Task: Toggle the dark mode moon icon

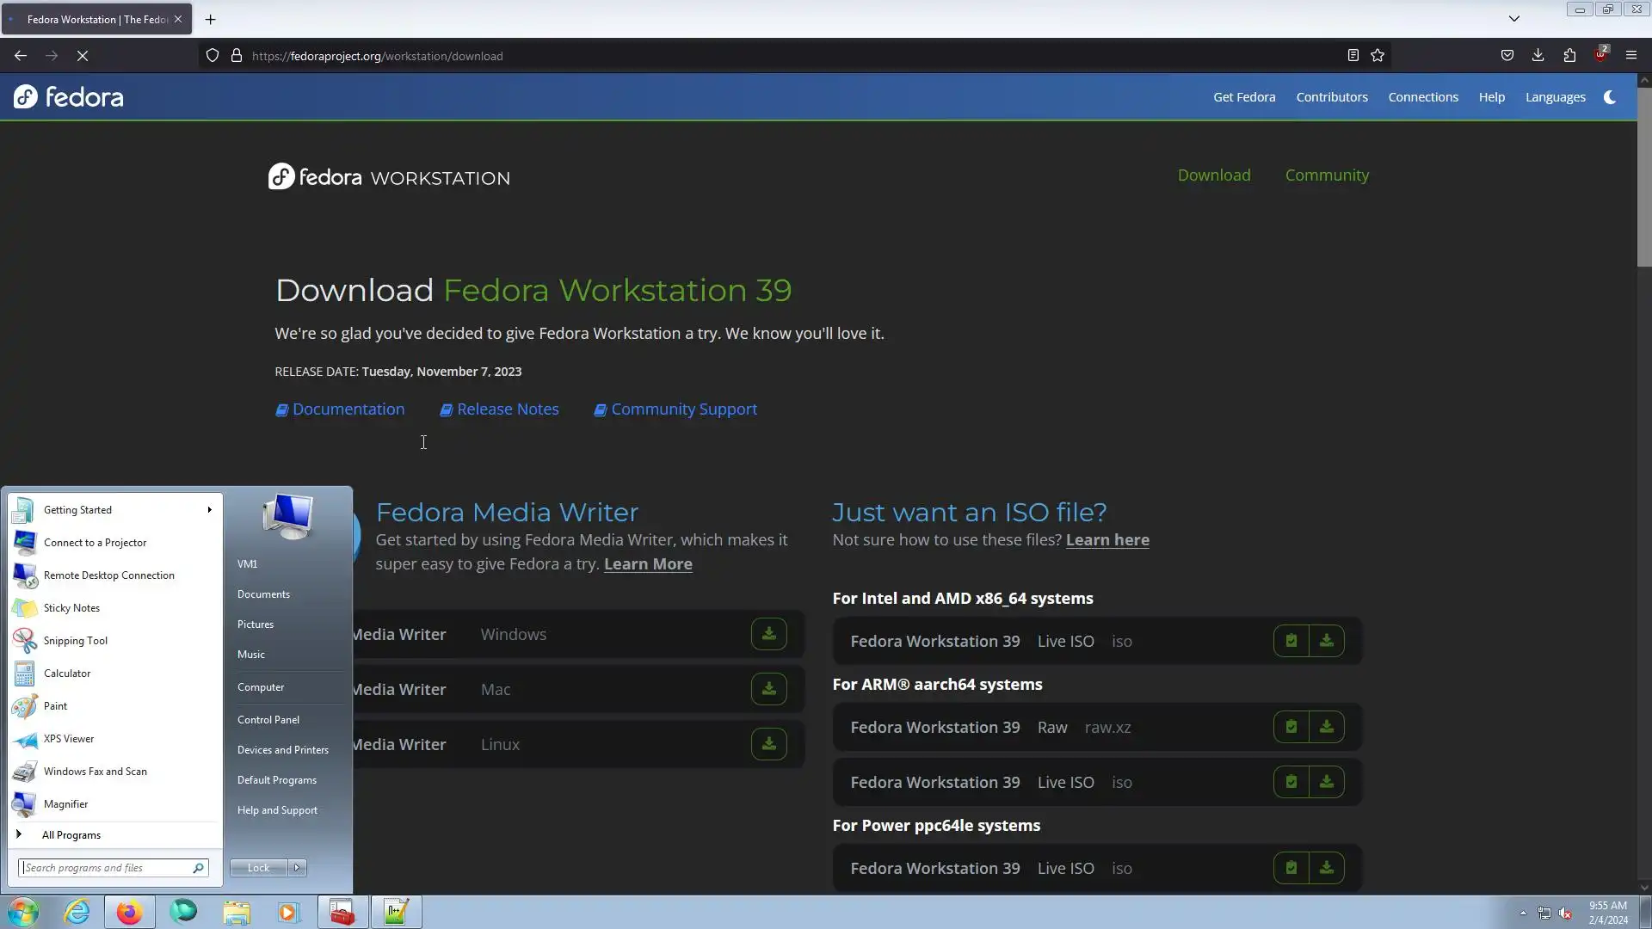Action: pos(1610,97)
